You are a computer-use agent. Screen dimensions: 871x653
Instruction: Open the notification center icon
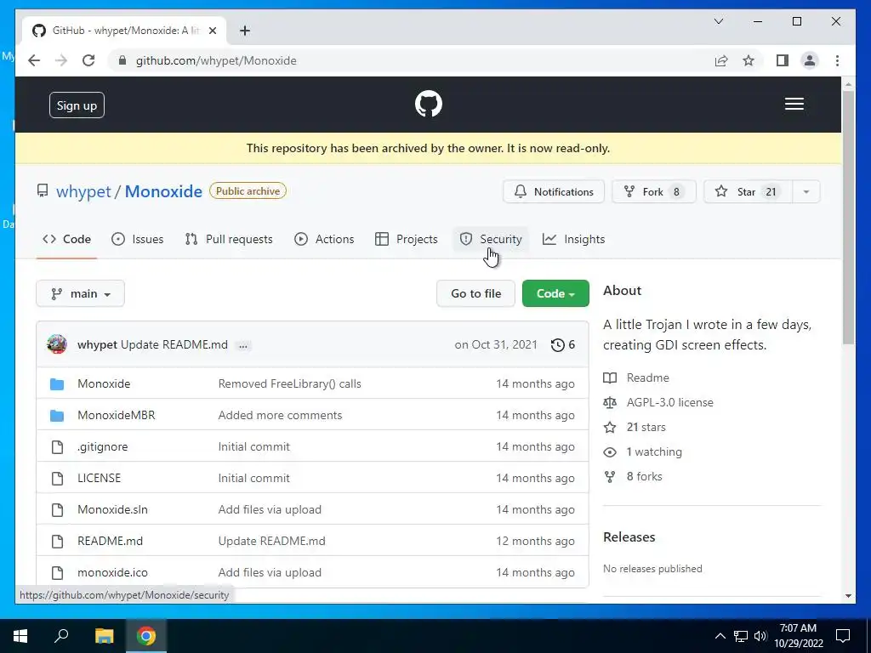coord(843,636)
